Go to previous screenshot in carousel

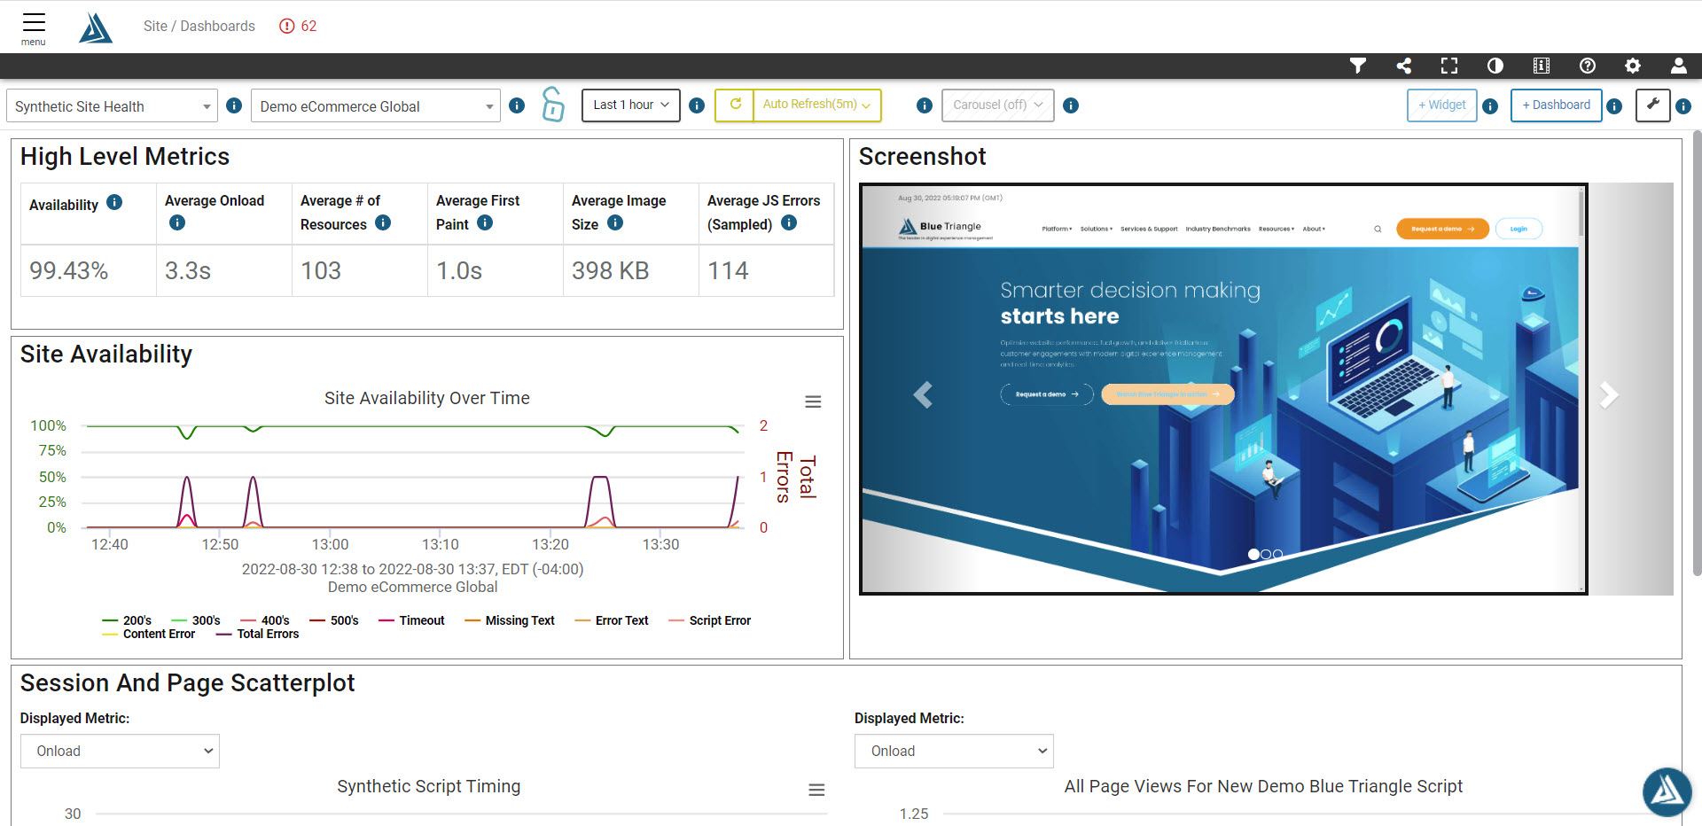click(x=923, y=394)
